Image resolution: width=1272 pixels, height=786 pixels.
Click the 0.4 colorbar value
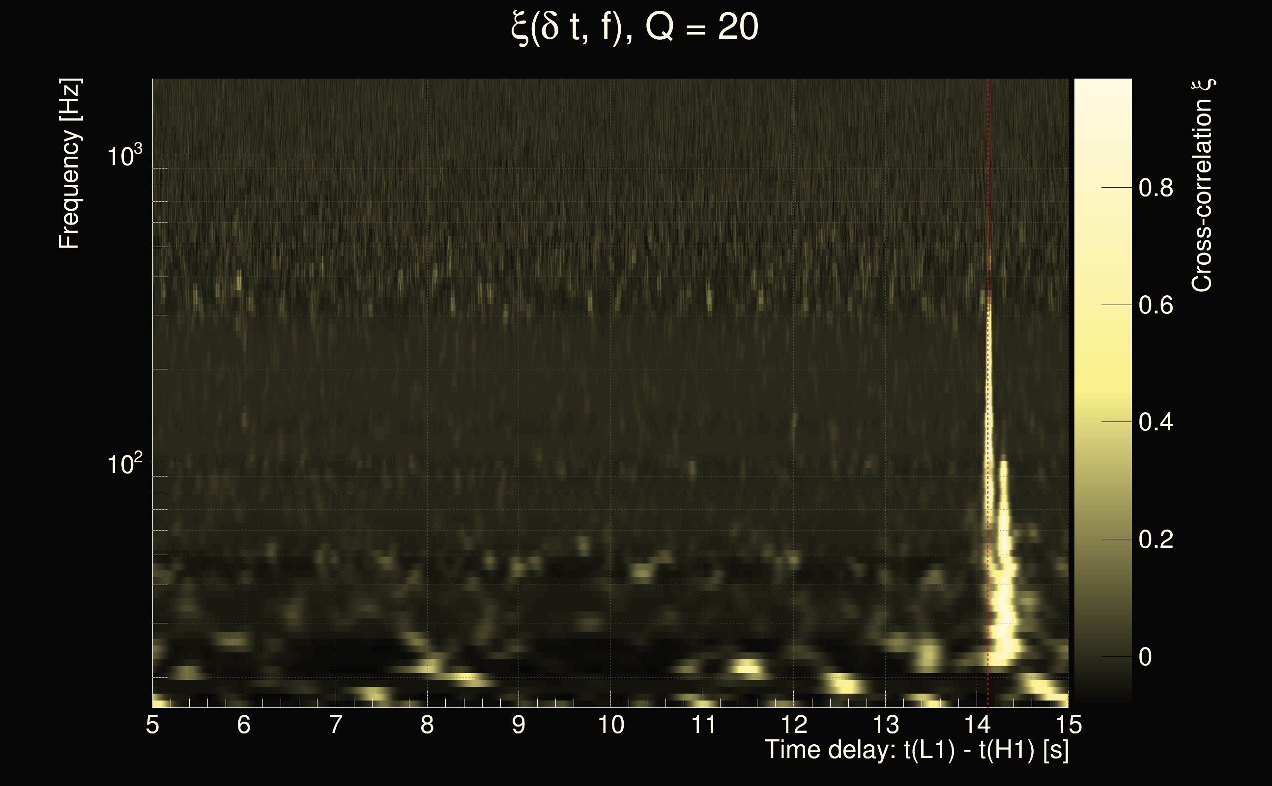1156,422
